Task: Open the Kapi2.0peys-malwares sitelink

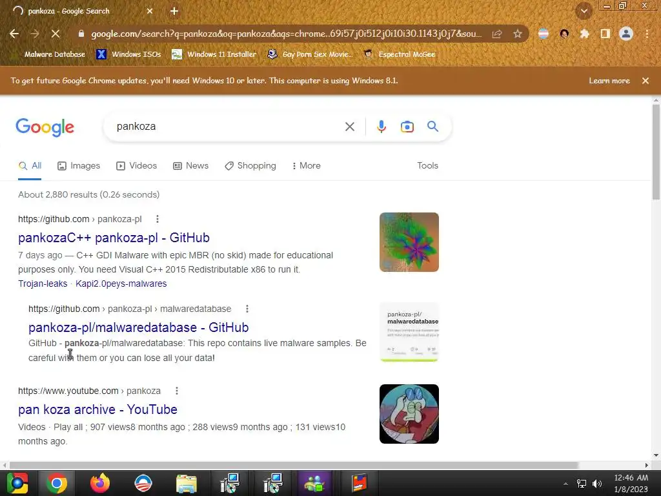Action: [121, 284]
